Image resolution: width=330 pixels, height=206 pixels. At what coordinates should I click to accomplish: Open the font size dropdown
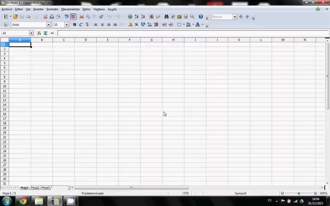67,24
